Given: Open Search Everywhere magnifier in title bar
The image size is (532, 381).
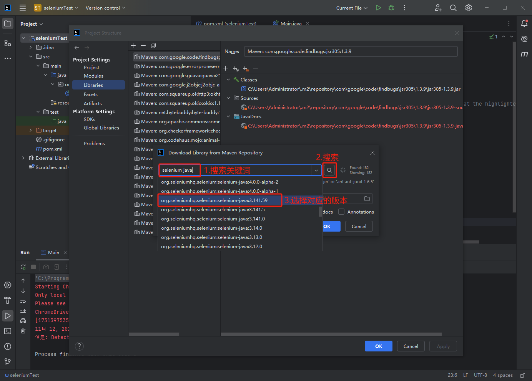Looking at the screenshot, I should coord(453,8).
